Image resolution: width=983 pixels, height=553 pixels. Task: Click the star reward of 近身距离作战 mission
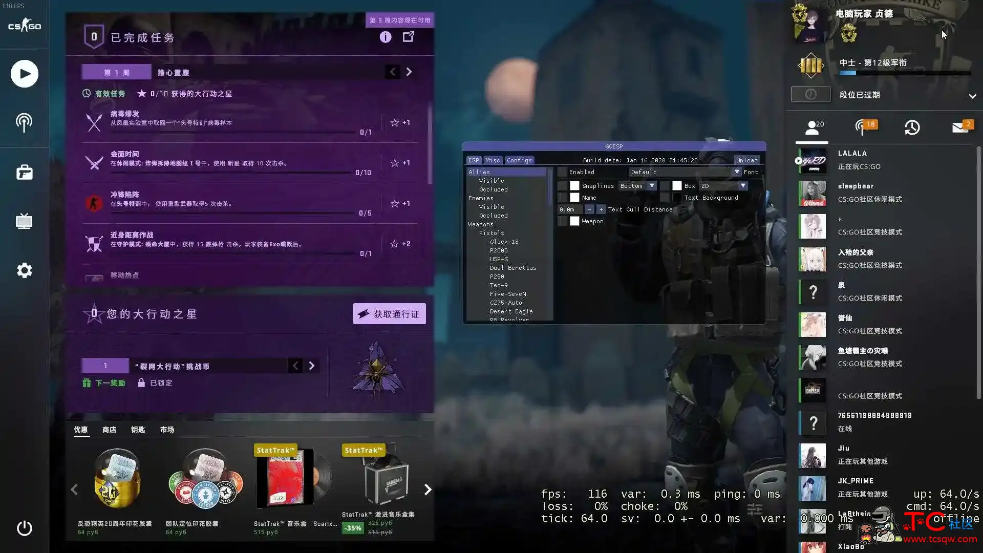400,244
